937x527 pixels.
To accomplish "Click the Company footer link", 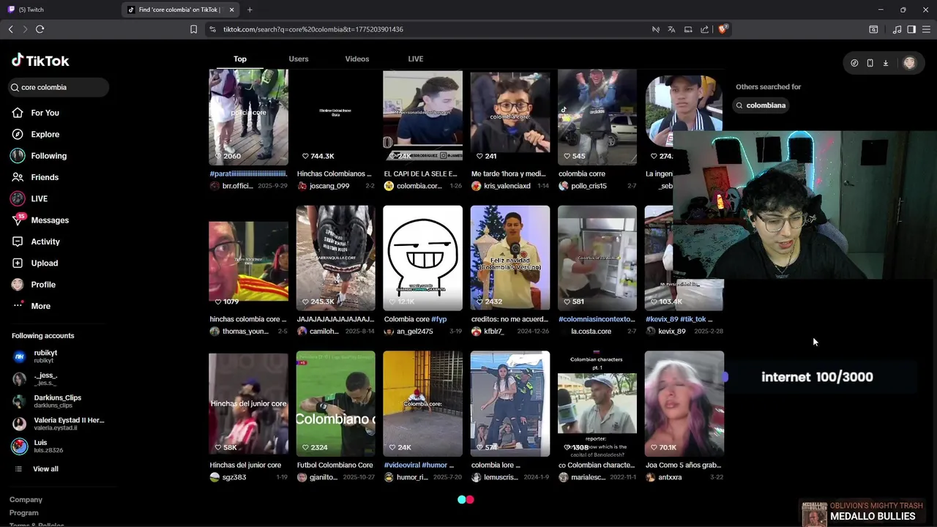I will tap(26, 500).
